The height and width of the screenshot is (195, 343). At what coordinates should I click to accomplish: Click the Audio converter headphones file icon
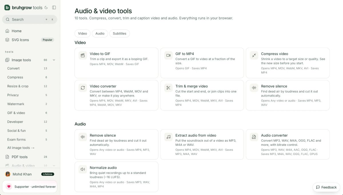point(254,137)
